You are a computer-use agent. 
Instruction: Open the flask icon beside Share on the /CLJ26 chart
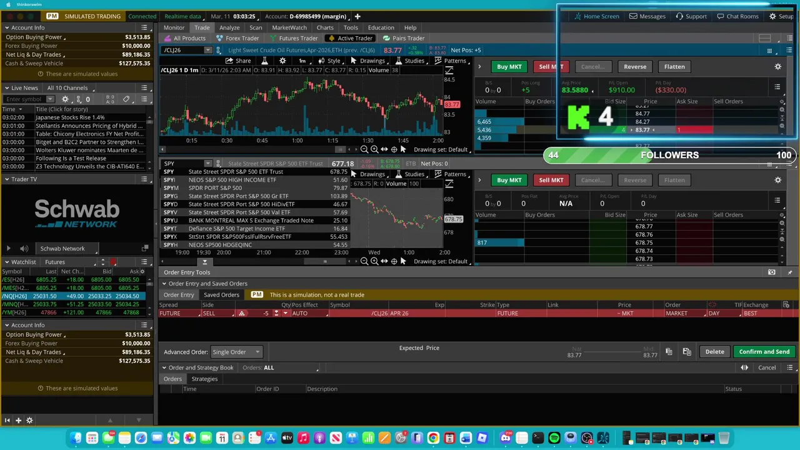264,61
